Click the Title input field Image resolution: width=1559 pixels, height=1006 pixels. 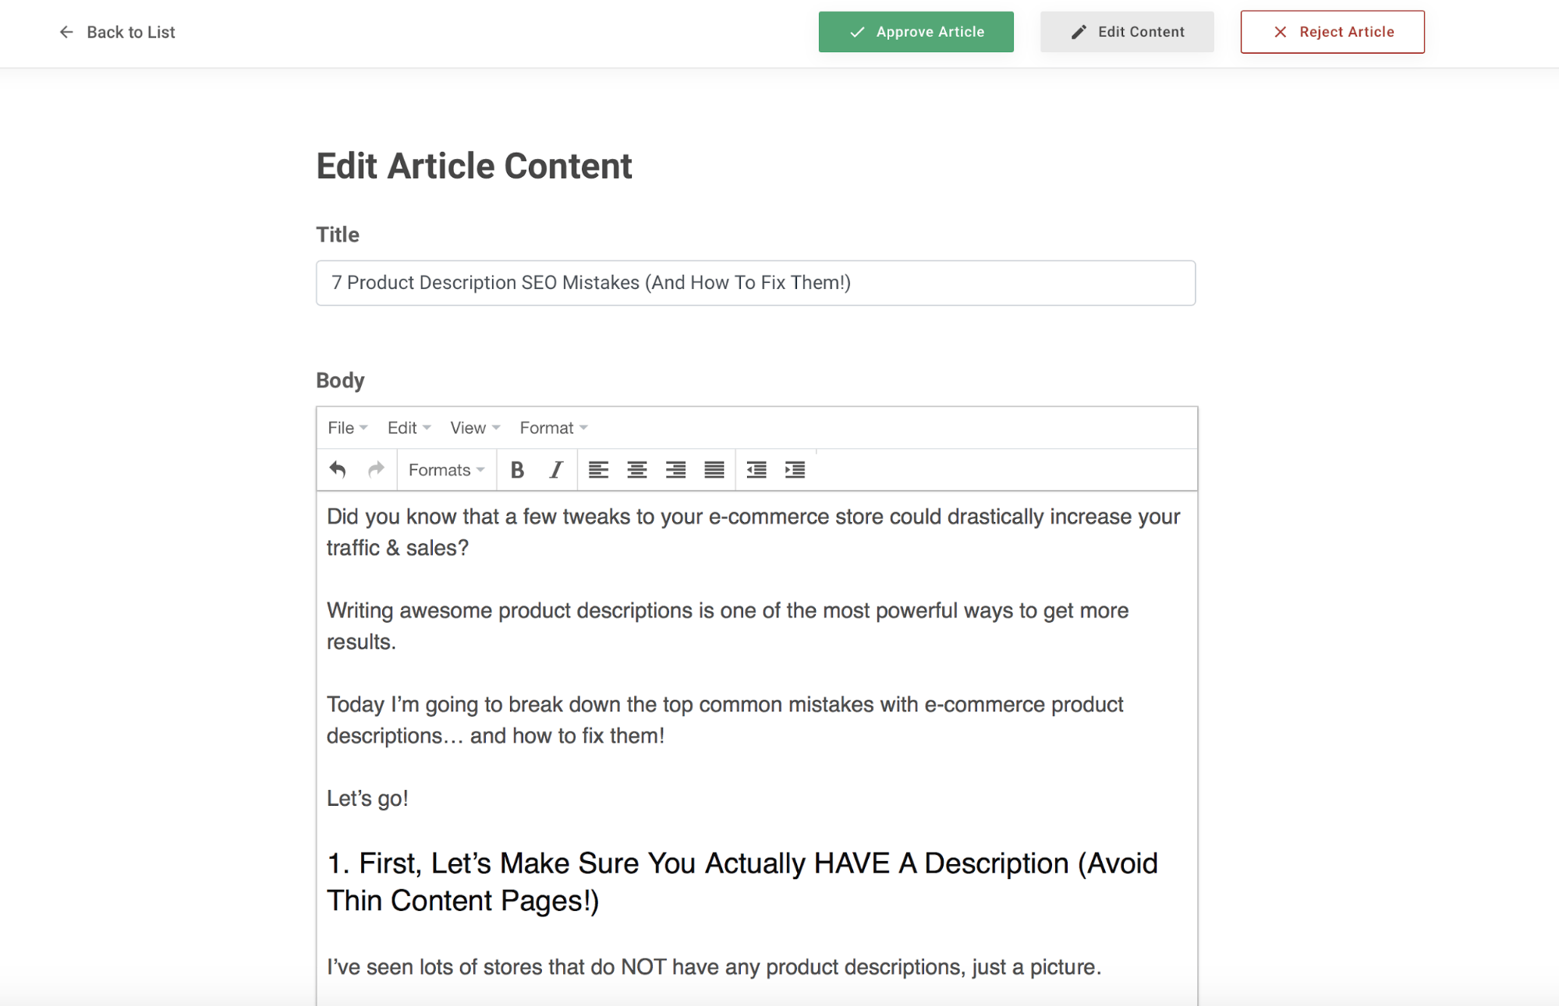[756, 283]
